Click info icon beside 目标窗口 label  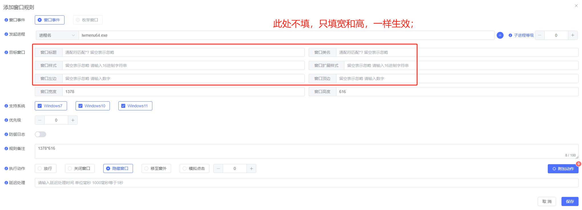tap(6, 52)
